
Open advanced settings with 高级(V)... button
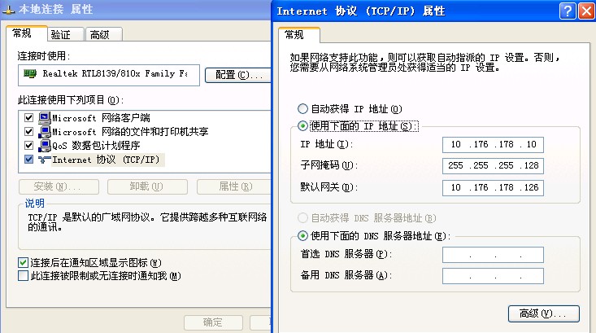pyautogui.click(x=542, y=313)
